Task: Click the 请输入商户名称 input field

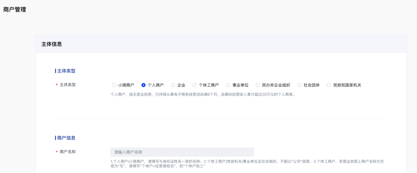Action: pyautogui.click(x=182, y=152)
